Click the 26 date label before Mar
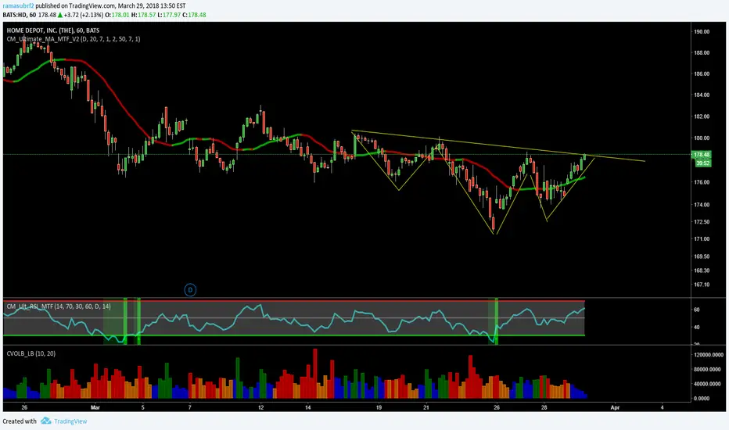729x430 pixels. pos(24,407)
